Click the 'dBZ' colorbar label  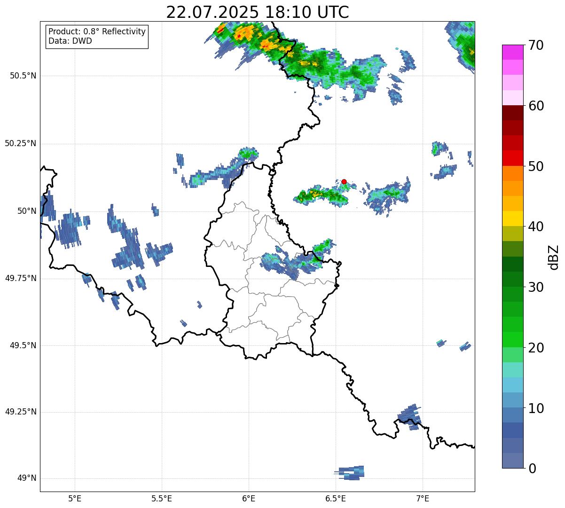point(553,257)
